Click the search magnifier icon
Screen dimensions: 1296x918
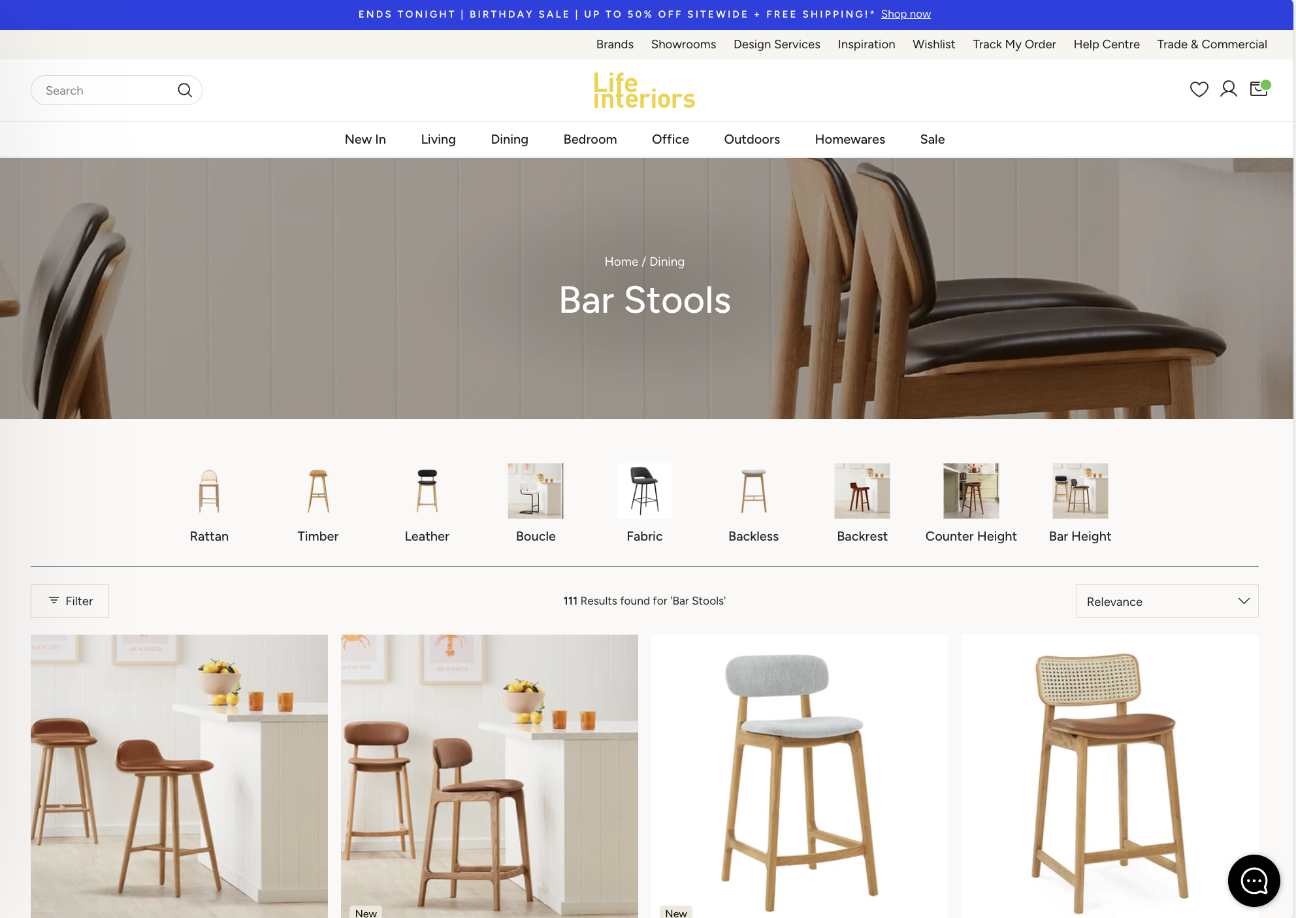click(185, 90)
